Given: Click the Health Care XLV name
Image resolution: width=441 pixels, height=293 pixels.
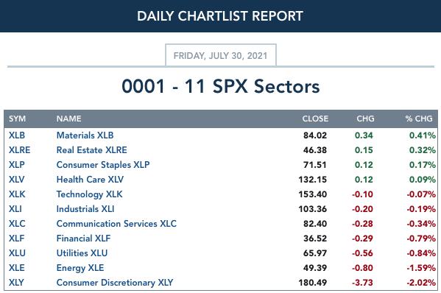Looking at the screenshot, I should tap(90, 180).
